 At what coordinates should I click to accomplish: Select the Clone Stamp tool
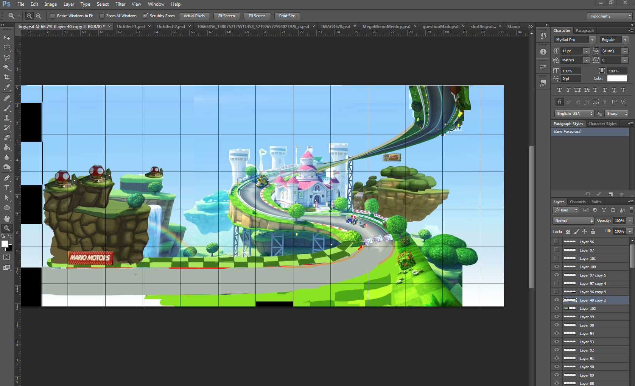click(x=7, y=118)
